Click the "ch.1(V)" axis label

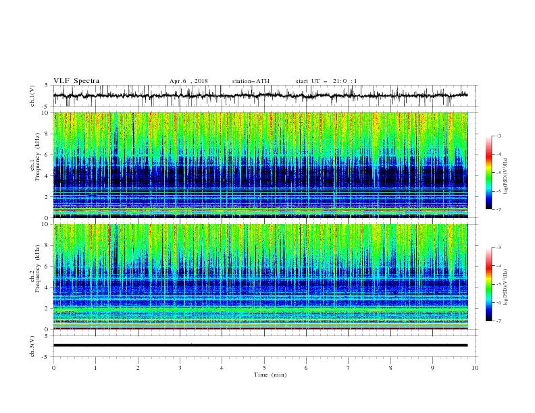(32, 96)
